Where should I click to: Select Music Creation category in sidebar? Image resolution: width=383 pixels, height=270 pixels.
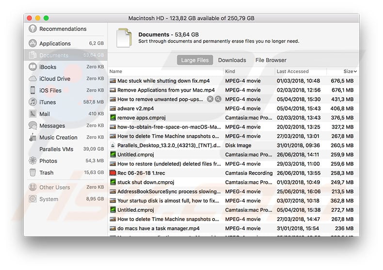tap(58, 138)
